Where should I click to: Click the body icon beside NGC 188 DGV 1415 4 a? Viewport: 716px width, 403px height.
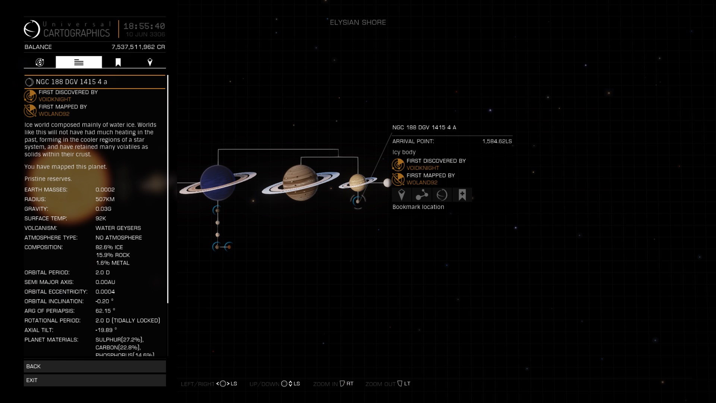tap(29, 82)
